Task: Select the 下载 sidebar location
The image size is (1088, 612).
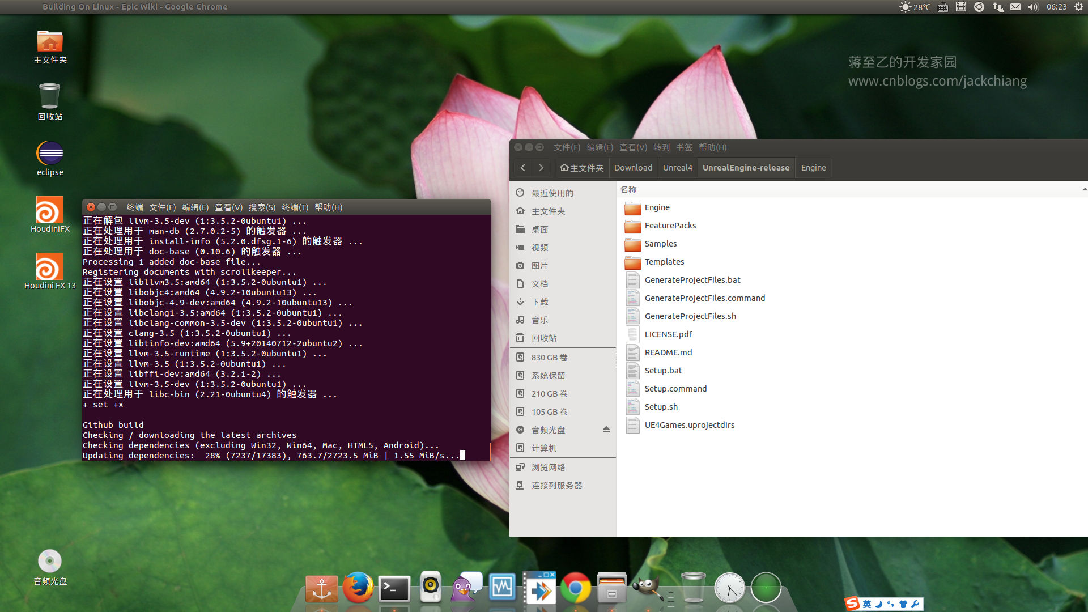Action: tap(539, 302)
